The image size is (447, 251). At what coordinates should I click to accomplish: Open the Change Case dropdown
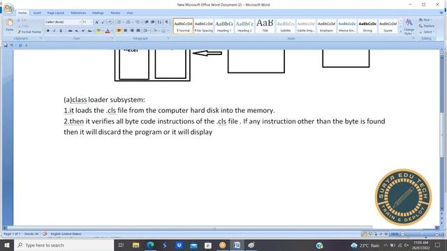pyautogui.click(x=90, y=31)
